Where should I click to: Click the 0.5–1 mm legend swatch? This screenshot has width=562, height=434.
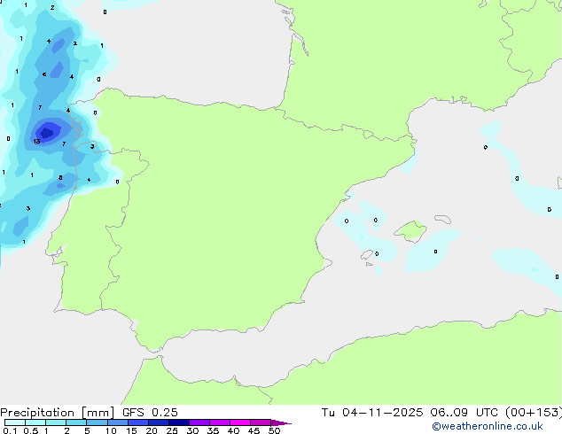[35, 422]
